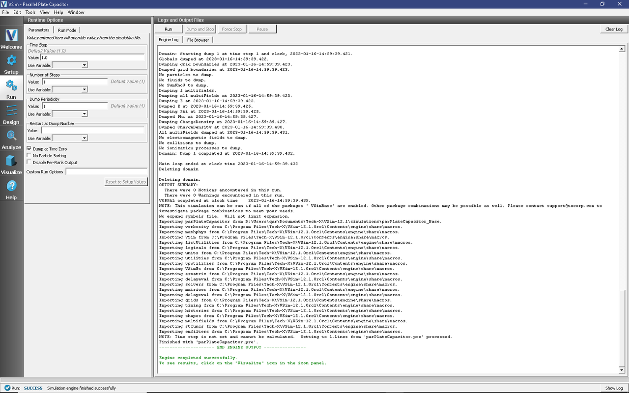The height and width of the screenshot is (393, 629).
Task: Click the Dump Periodicity value field
Action: (74, 106)
